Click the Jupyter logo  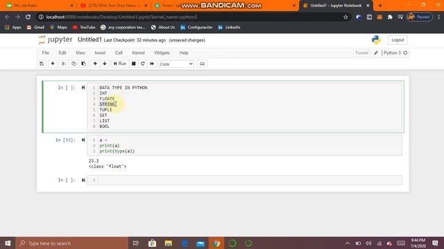coord(55,40)
